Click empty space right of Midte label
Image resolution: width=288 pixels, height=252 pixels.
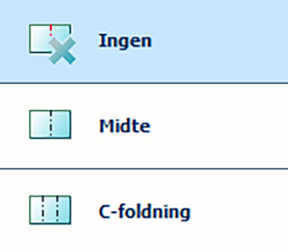219,126
